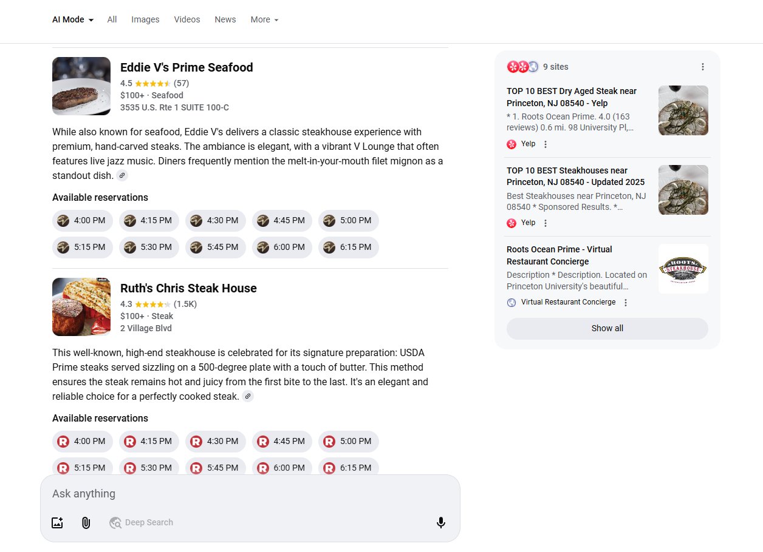Open Ruth's Chris Steak House title link
This screenshot has width=763, height=552.
(x=188, y=288)
